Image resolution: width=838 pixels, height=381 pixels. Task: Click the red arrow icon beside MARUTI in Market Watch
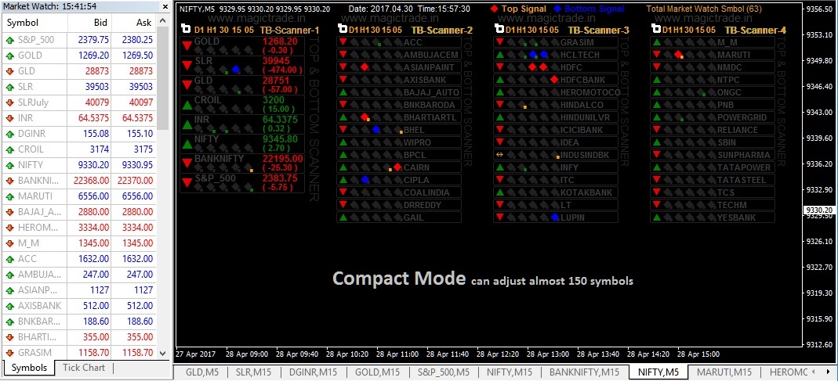click(10, 196)
